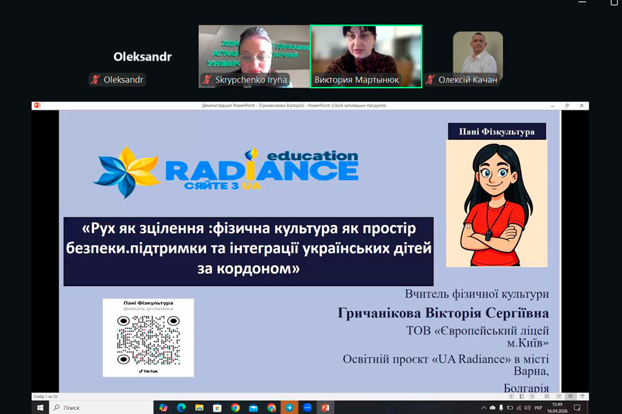Open the volume control in tray
622x414 pixels.
tap(527, 408)
